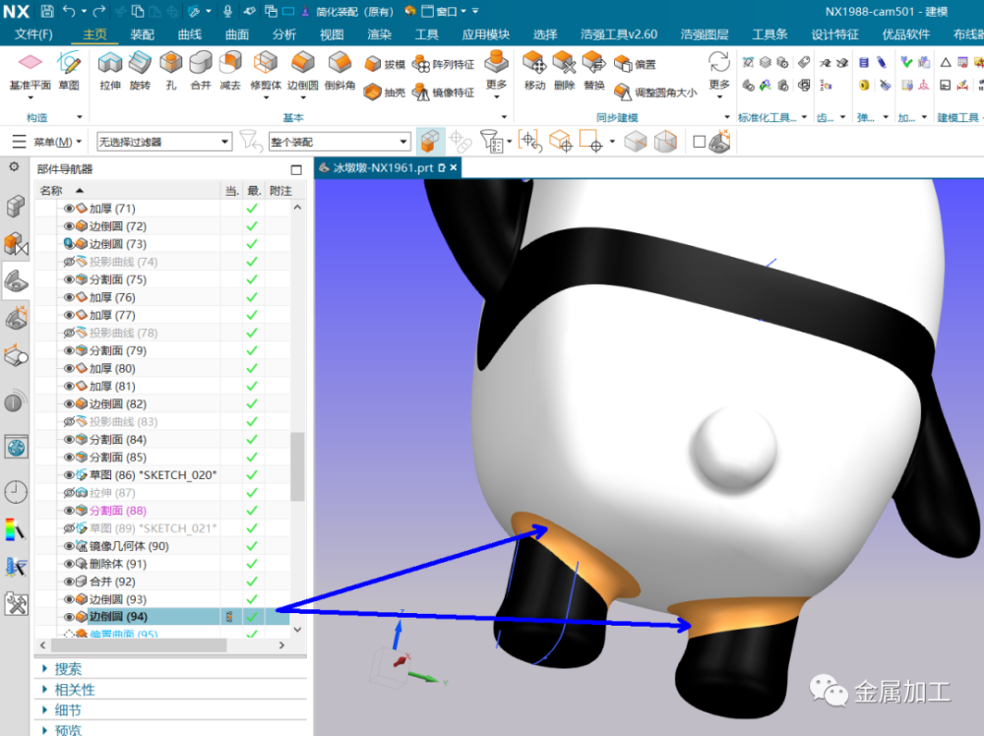Toggle visibility eye of 镜像几何体 (90)

tap(69, 546)
